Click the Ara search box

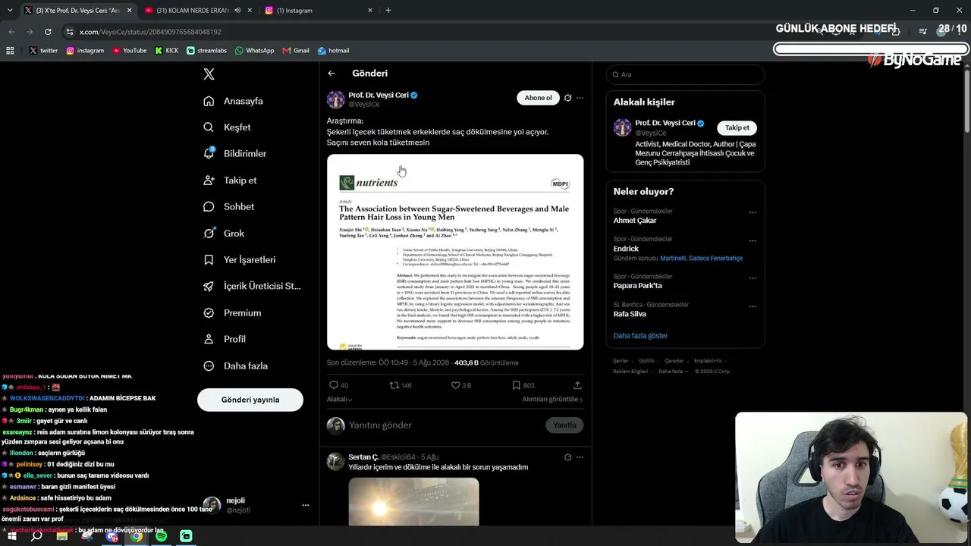pyautogui.click(x=685, y=74)
